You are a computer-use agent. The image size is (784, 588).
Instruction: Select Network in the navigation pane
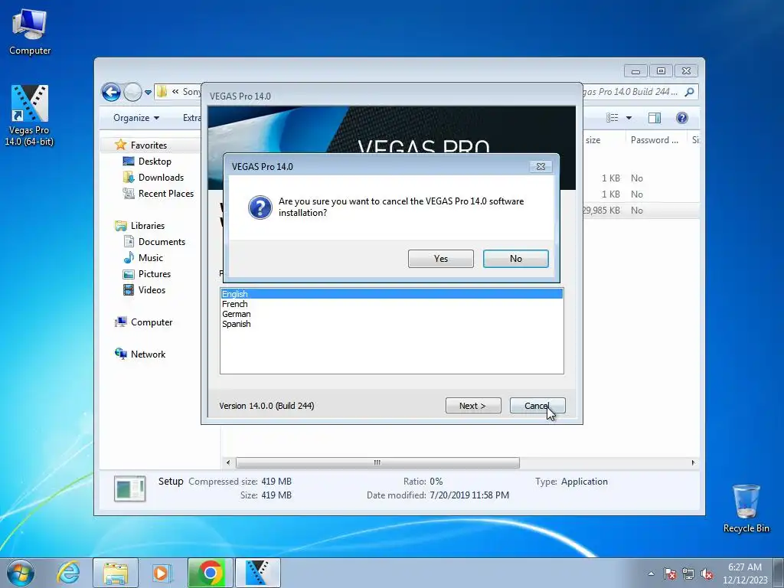coord(148,354)
